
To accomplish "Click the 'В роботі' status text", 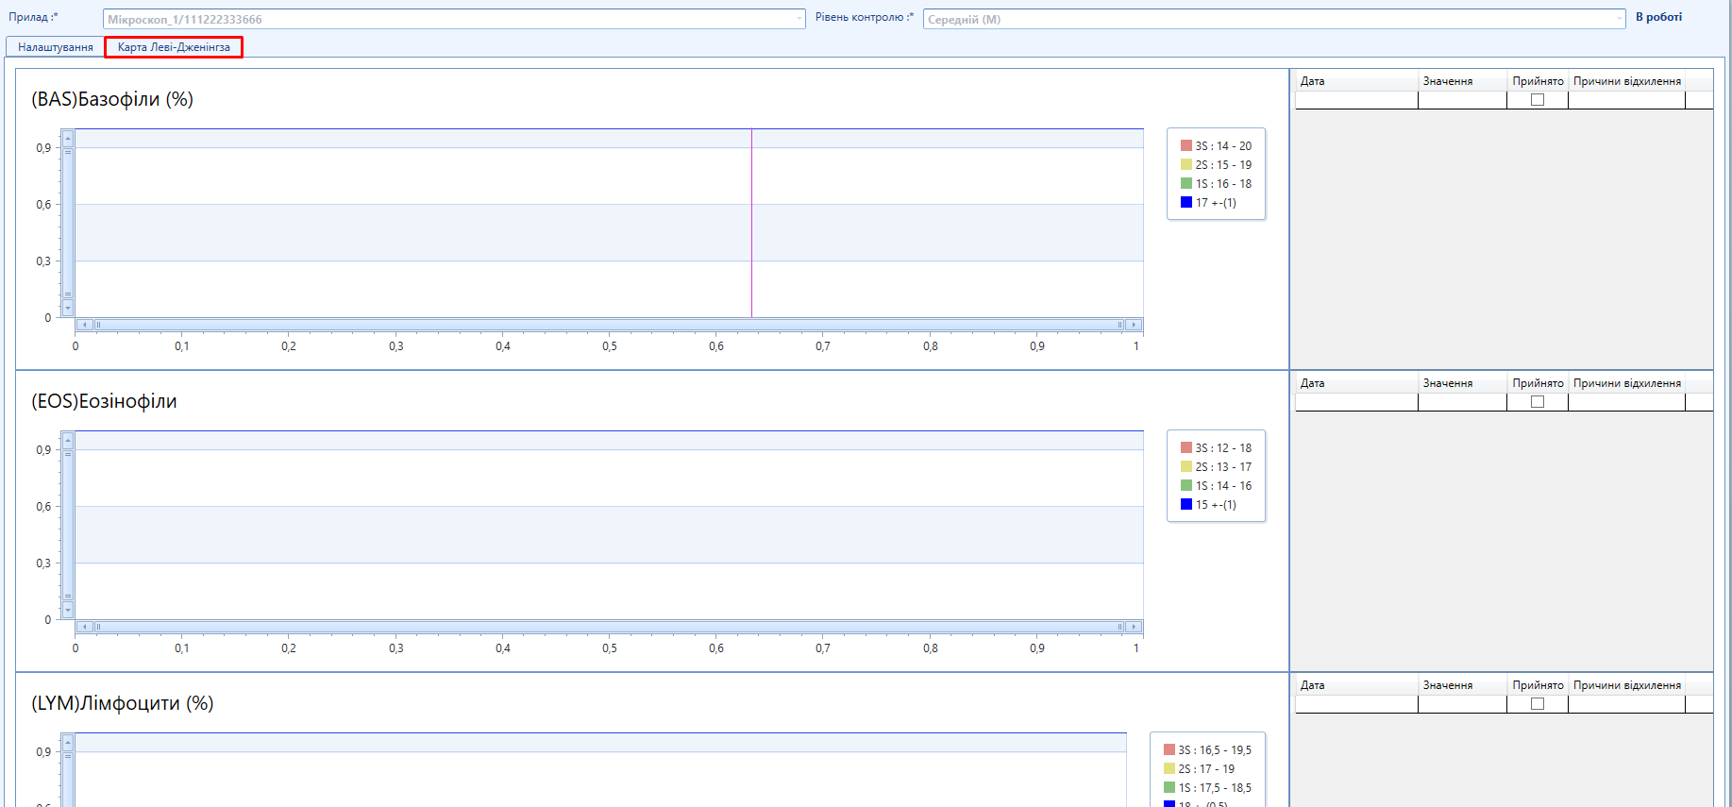I will pyautogui.click(x=1658, y=17).
